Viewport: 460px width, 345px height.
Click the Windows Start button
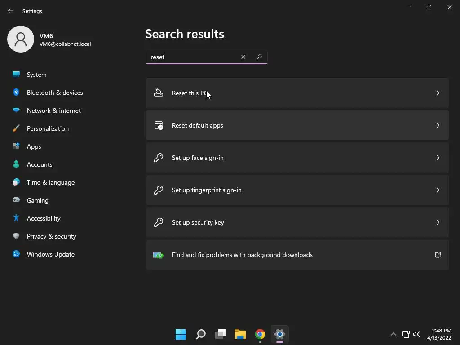pos(181,334)
